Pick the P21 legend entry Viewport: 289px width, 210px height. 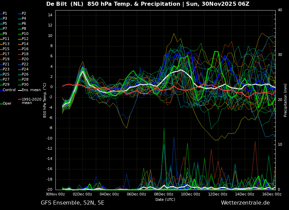(x=5, y=64)
